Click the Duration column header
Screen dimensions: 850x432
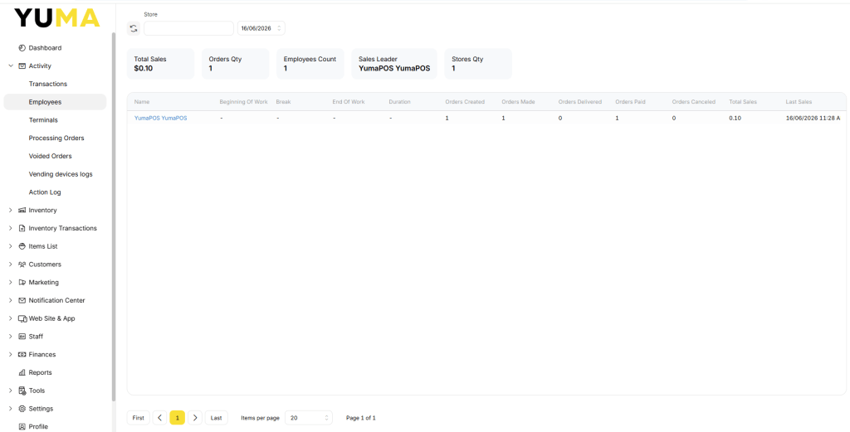point(399,102)
